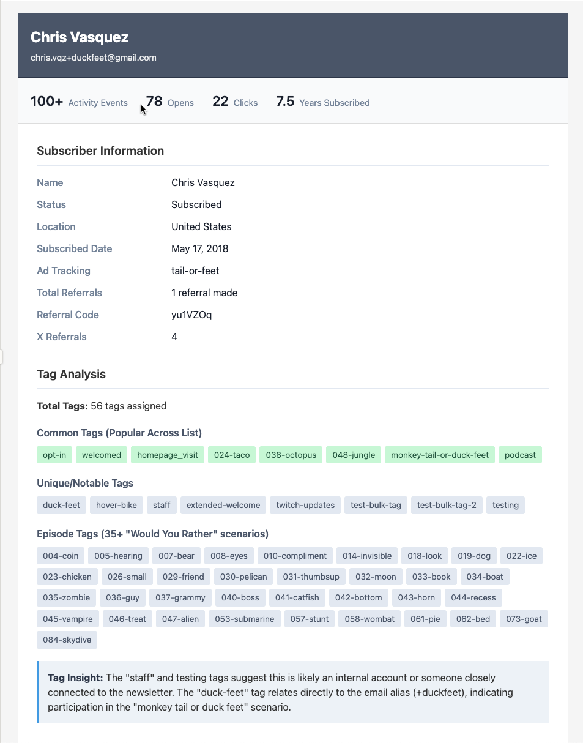Click the 032-moon episode tag

coord(376,577)
